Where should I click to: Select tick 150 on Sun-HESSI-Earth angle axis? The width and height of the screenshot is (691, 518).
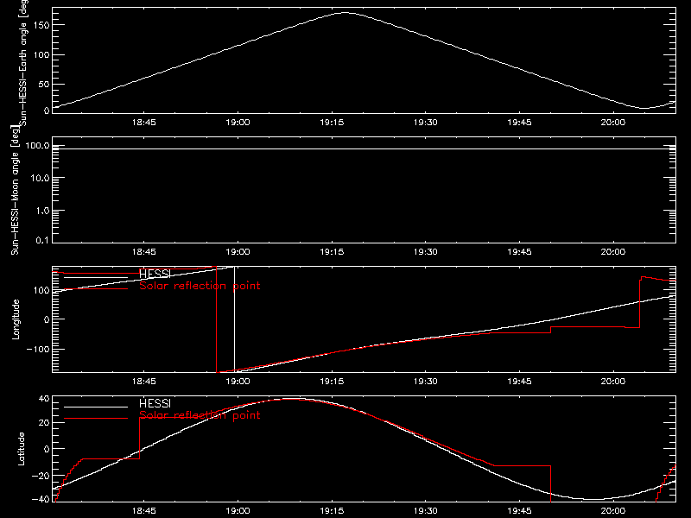41,25
